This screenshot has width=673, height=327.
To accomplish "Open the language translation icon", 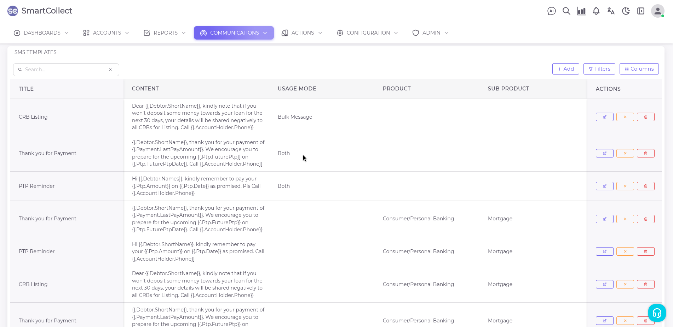I will 611,11.
